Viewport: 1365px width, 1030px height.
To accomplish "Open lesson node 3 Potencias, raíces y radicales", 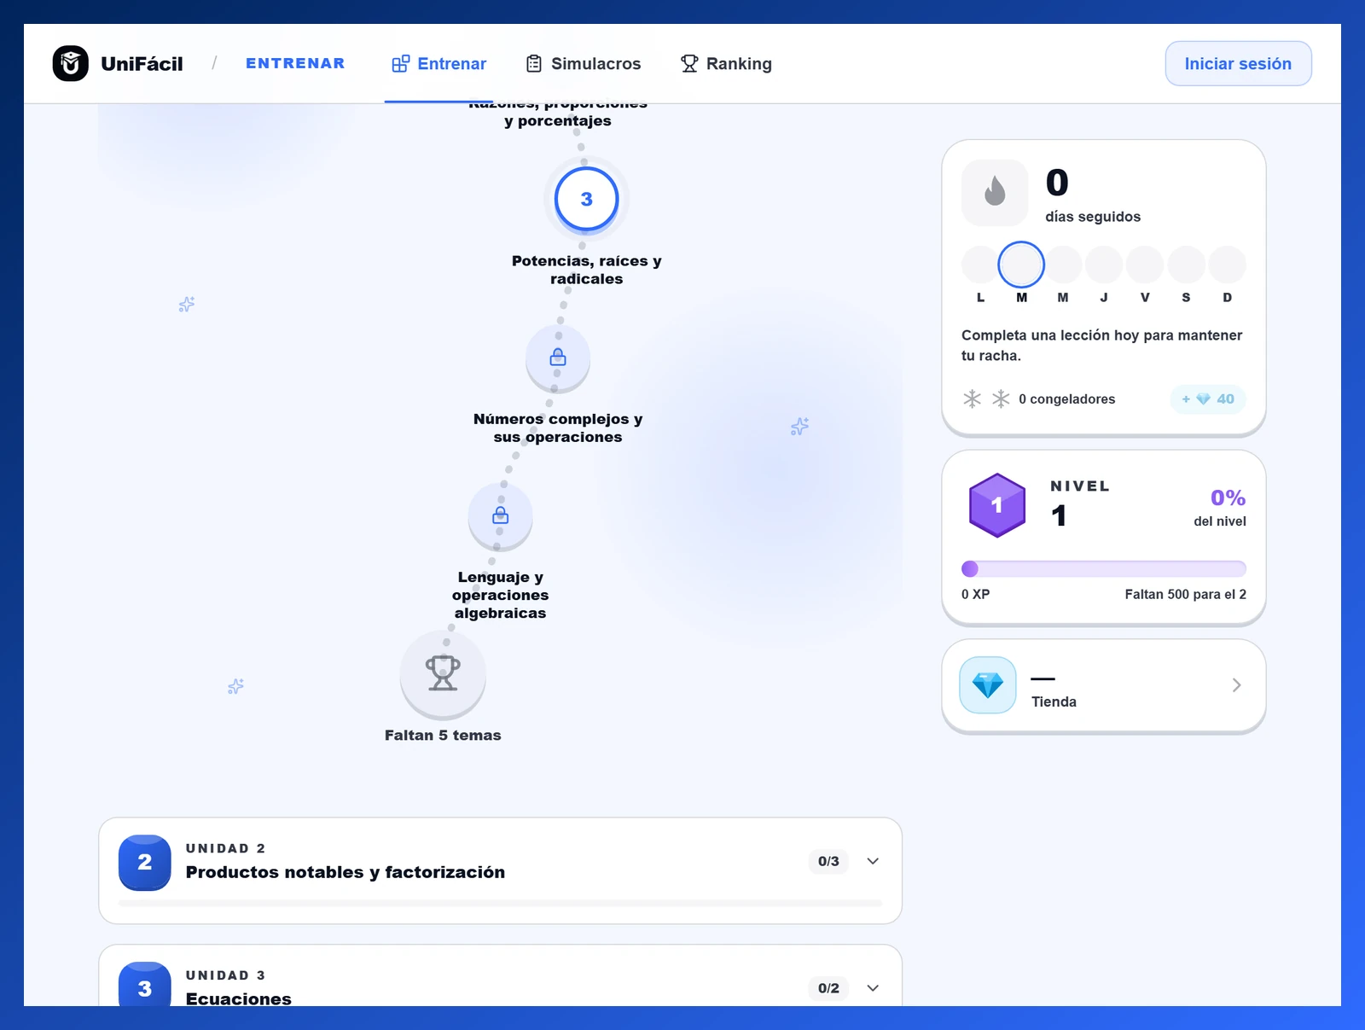I will pos(586,199).
